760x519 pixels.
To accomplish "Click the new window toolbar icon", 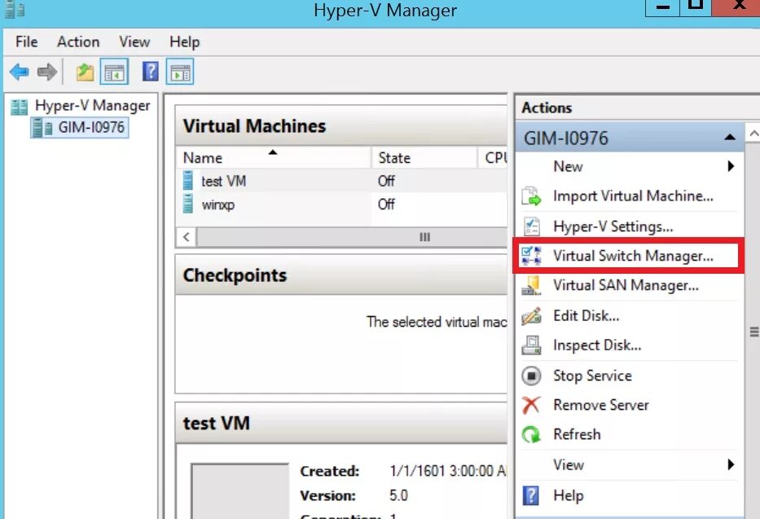I will click(179, 71).
